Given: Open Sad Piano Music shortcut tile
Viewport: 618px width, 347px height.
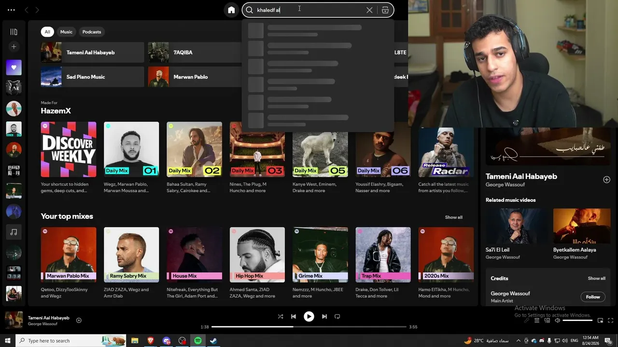Looking at the screenshot, I should pos(92,77).
